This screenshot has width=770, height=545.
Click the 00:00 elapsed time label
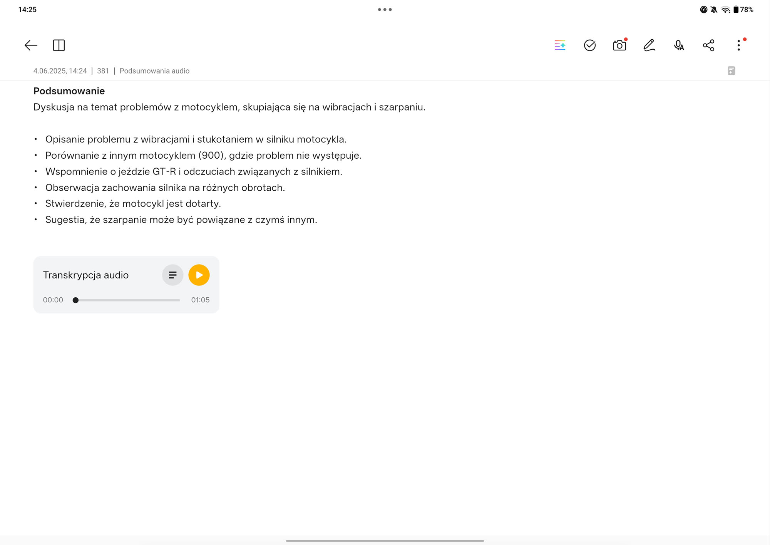click(x=53, y=300)
